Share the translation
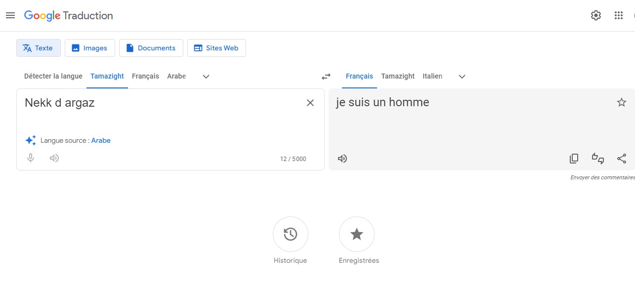This screenshot has height=287, width=635. (622, 159)
